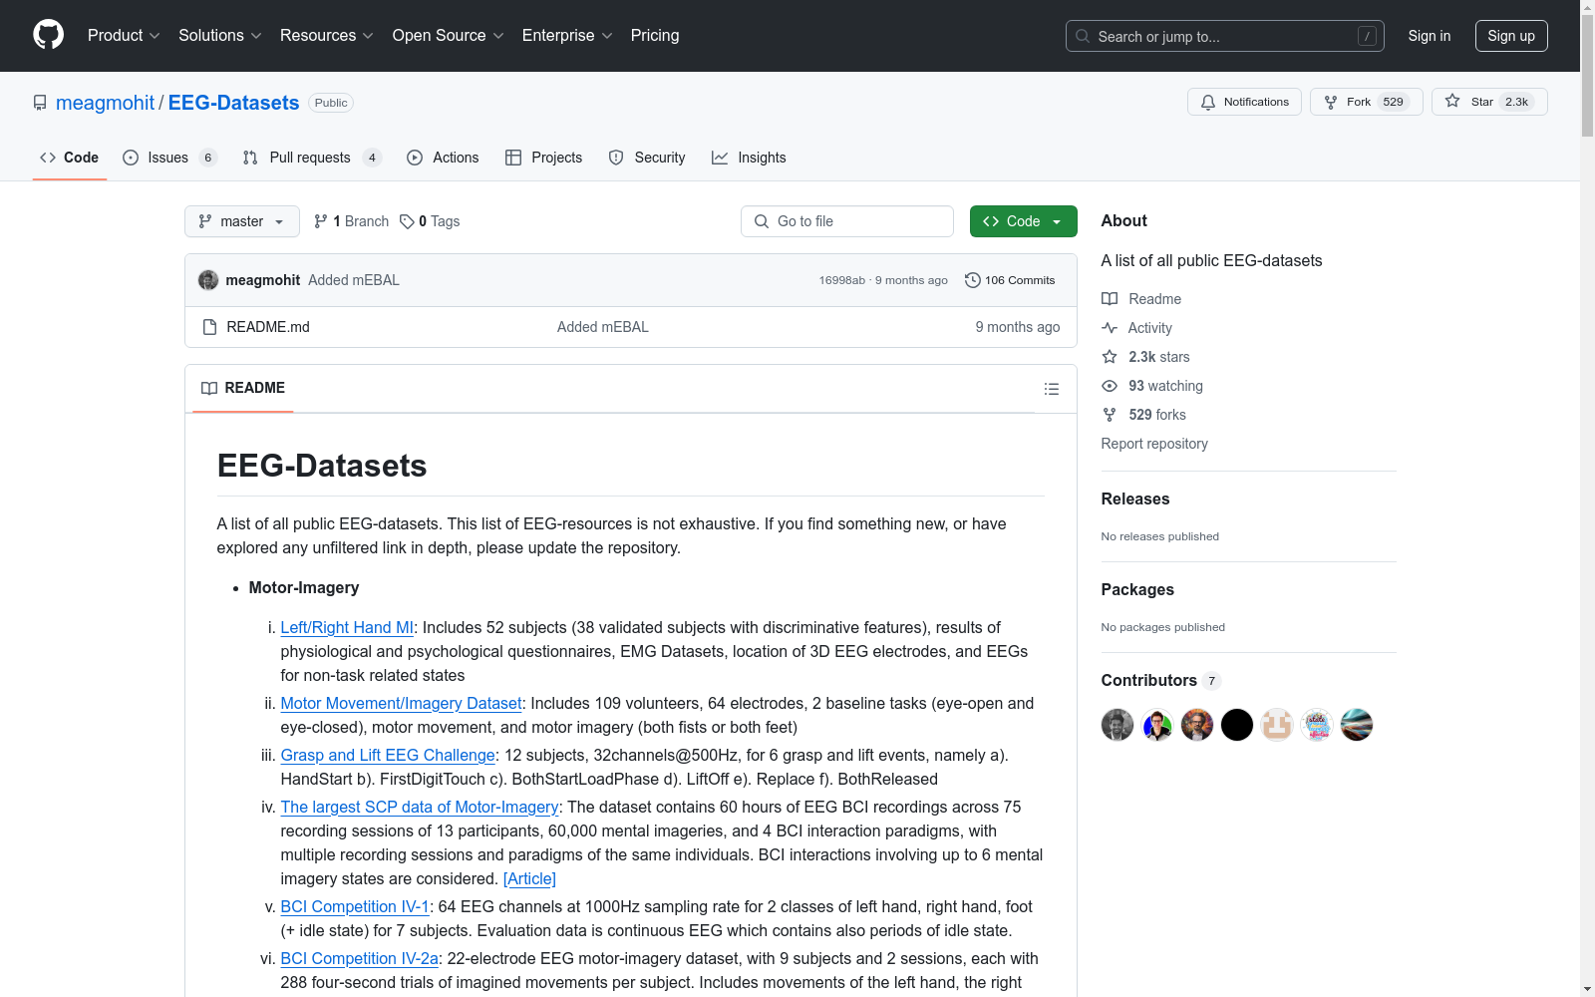Viewport: 1595px width, 997px height.
Task: Expand the Solutions menu
Action: (x=220, y=36)
